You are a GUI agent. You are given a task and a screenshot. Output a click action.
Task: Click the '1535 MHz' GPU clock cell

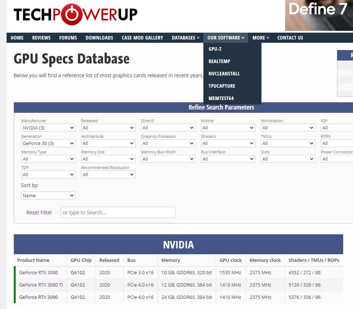point(230,273)
